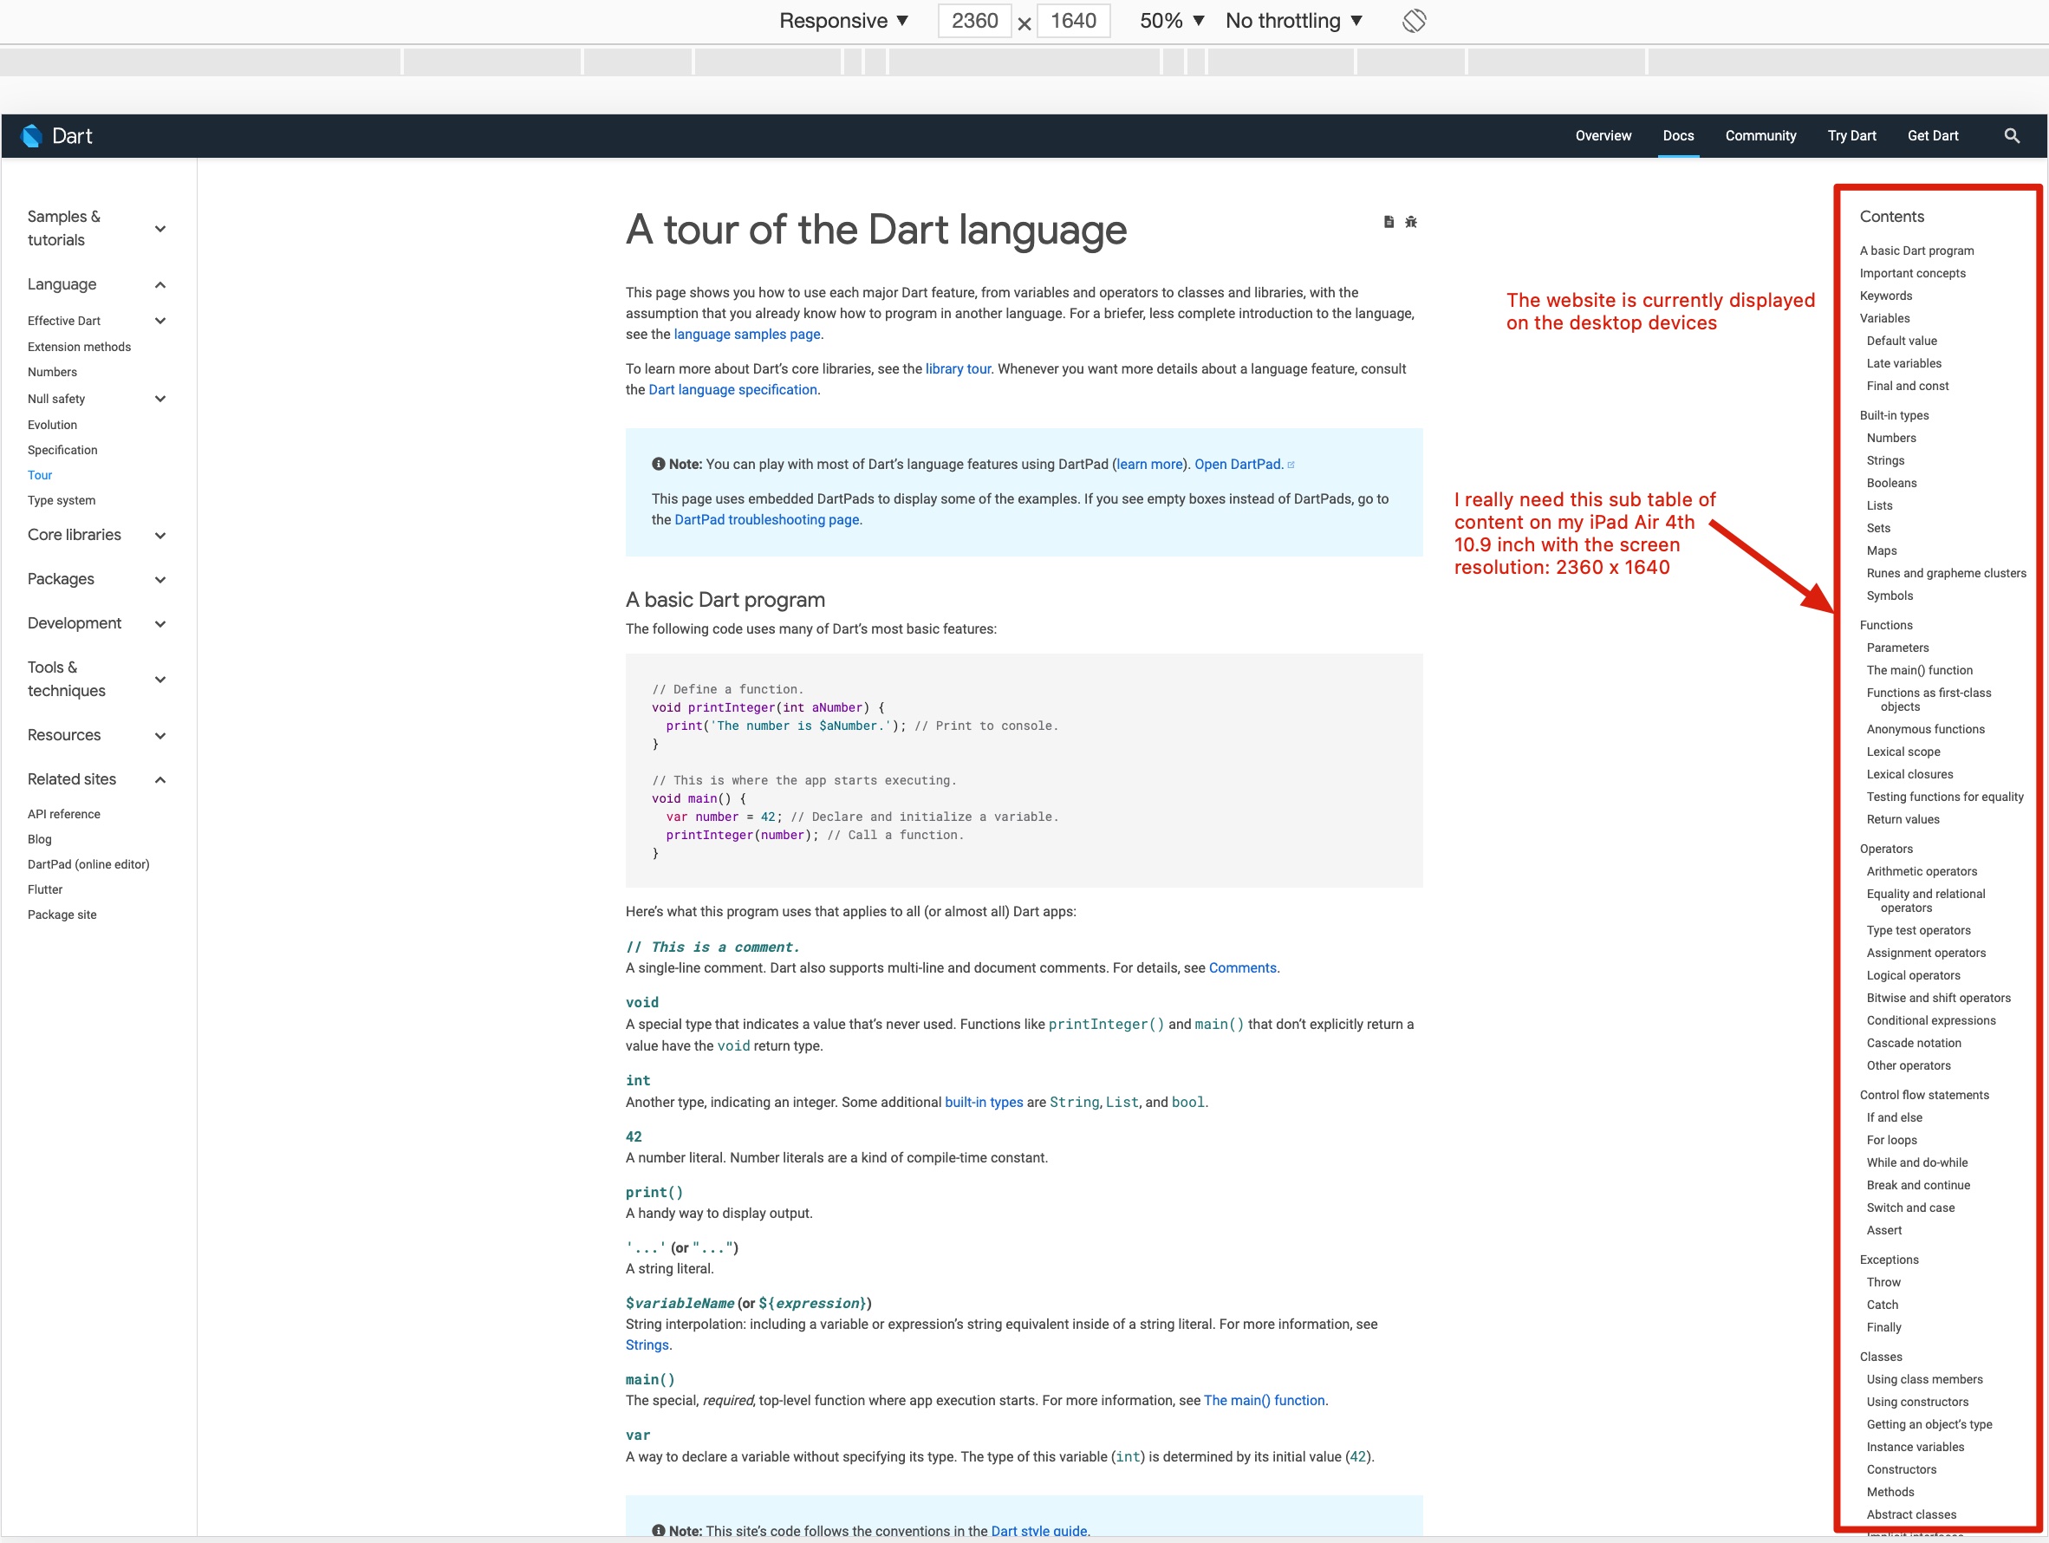Select the Docs tab in the navbar
The image size is (2049, 1543).
pos(1679,135)
